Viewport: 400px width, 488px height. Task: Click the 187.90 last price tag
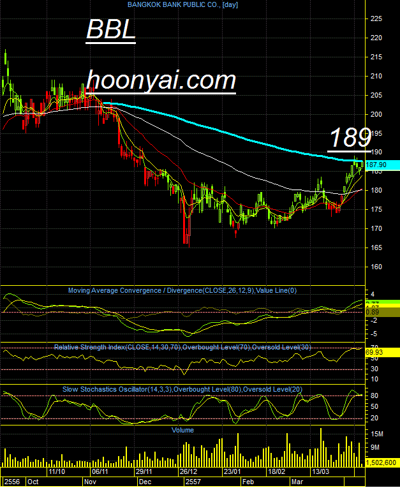tap(382, 165)
